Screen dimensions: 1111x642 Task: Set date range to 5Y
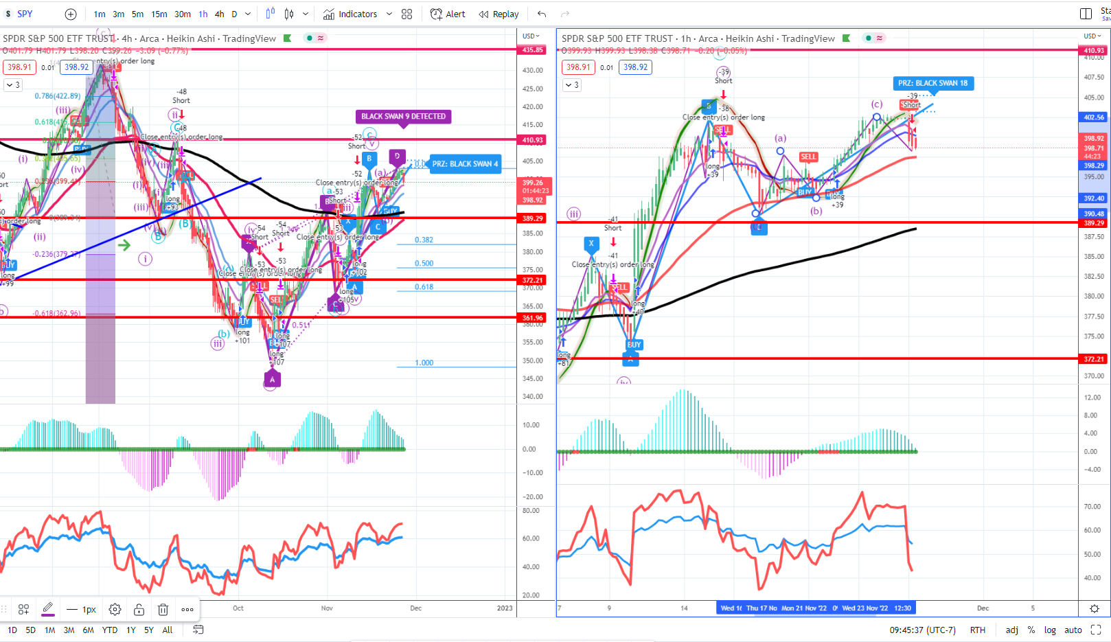click(148, 630)
